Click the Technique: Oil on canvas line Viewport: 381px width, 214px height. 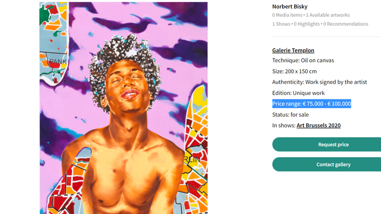click(303, 60)
